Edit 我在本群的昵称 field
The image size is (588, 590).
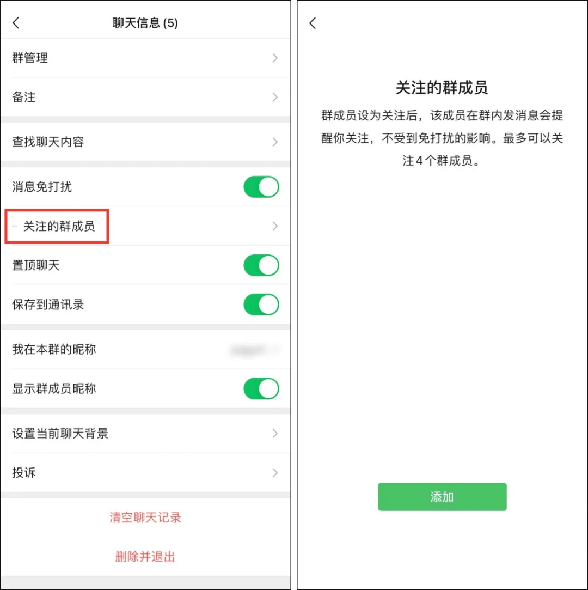click(x=145, y=350)
